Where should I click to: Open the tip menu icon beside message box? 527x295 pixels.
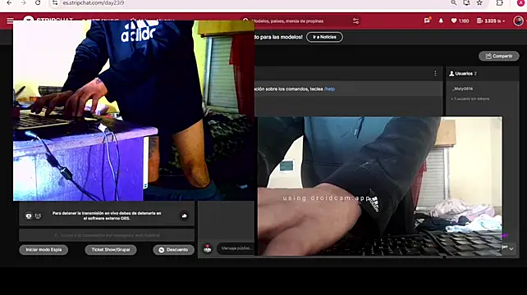click(x=208, y=248)
